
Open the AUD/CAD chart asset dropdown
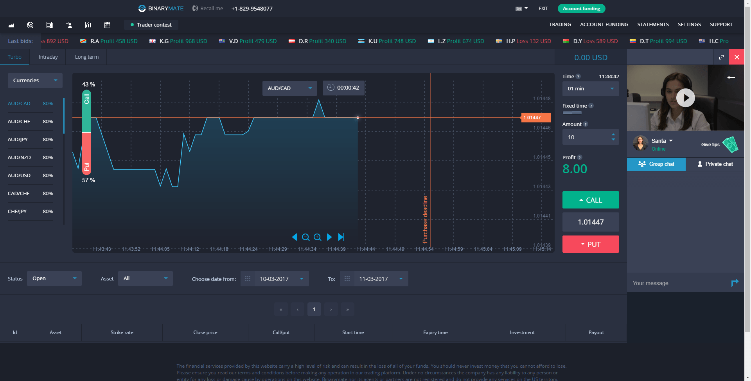coord(290,88)
